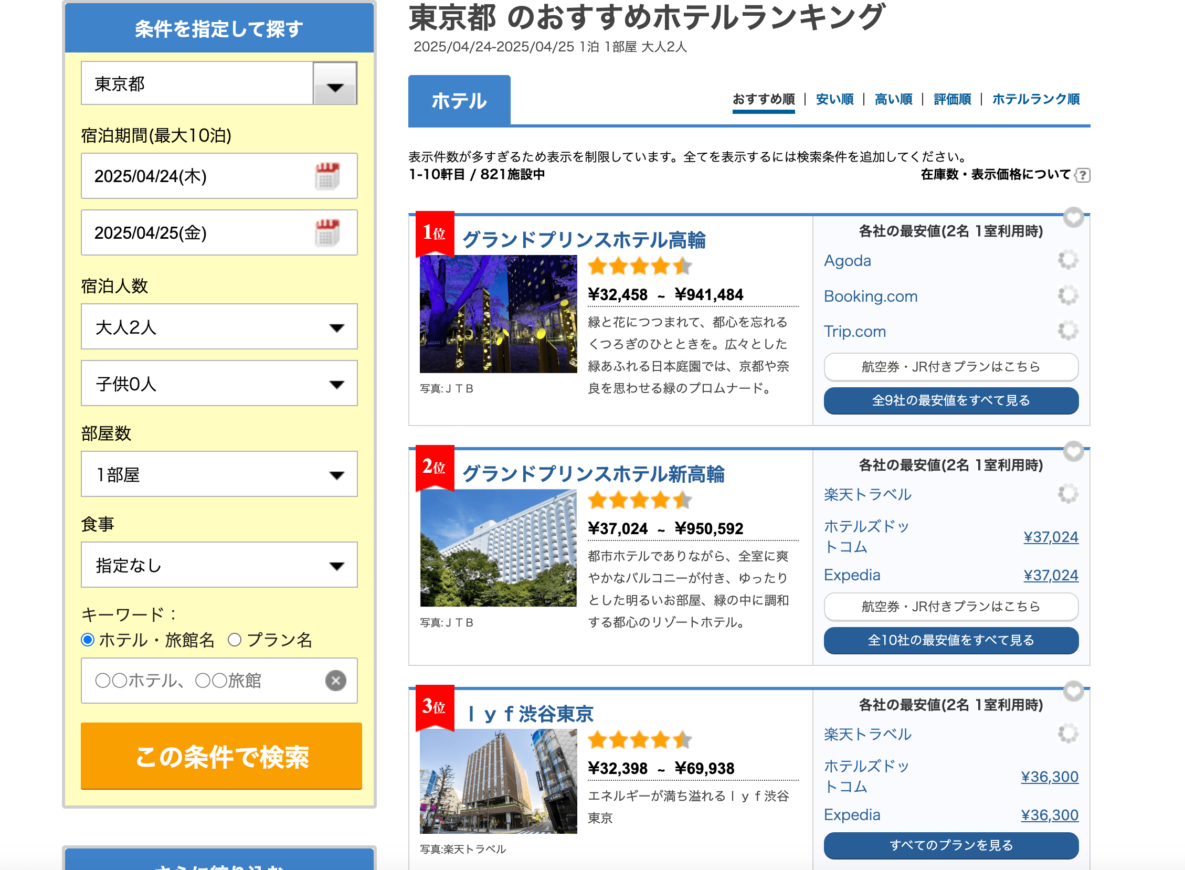This screenshot has height=870, width=1185.
Task: Open 食事 指定なし dropdown
Action: point(219,565)
